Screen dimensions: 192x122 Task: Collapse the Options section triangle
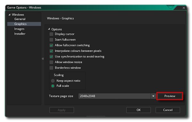click(x=49, y=29)
